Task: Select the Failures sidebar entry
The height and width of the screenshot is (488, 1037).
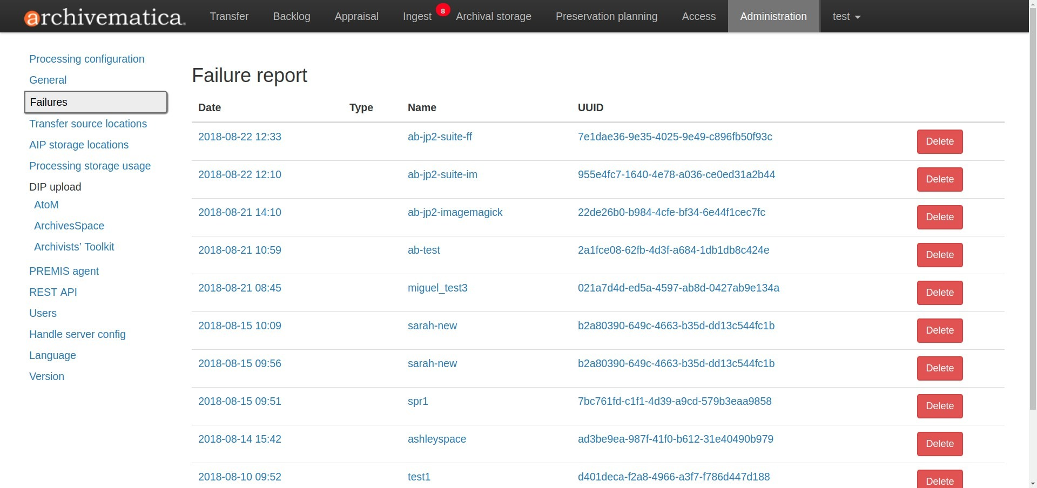Action: pos(48,102)
